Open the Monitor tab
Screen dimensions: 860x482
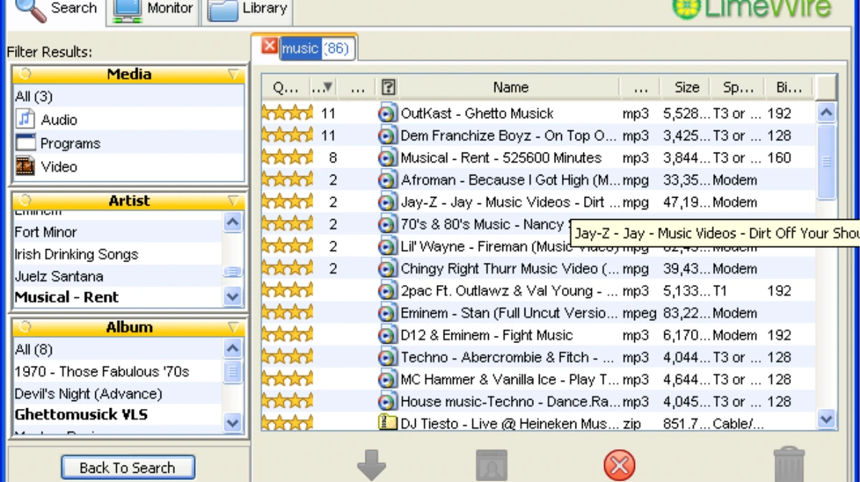coord(153,10)
